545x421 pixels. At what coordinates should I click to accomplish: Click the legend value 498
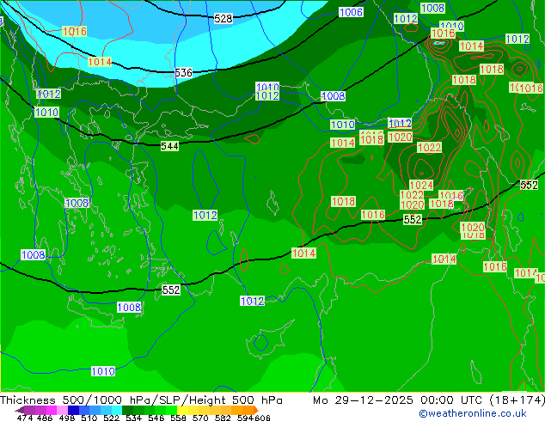(x=67, y=418)
